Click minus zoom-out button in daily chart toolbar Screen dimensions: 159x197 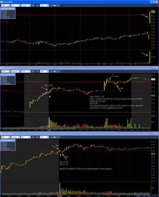coord(37,5)
